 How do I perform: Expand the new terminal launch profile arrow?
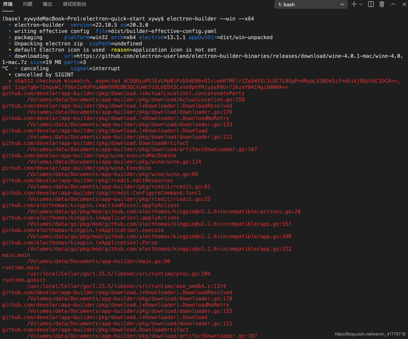point(361,4)
